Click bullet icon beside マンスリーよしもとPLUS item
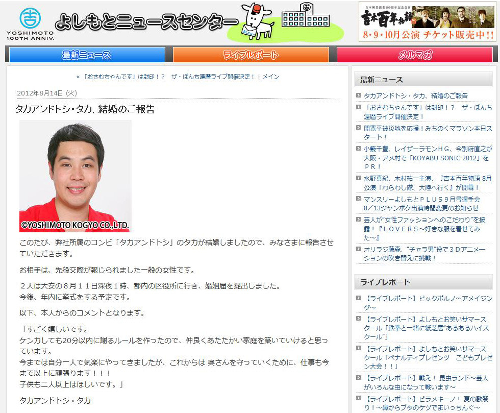 pyautogui.click(x=358, y=199)
